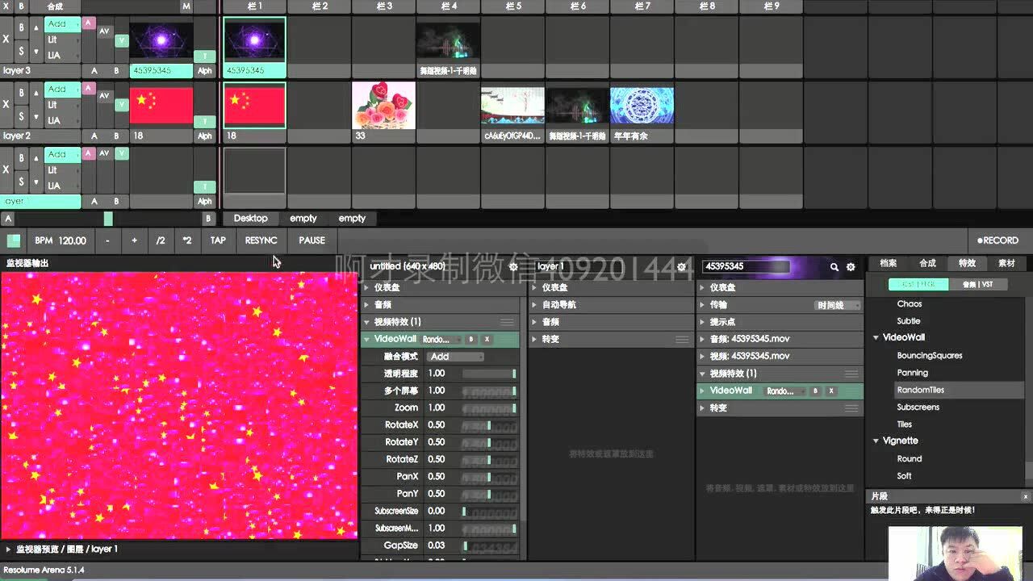Open layer 1 settings gear icon
Viewport: 1033px width, 581px height.
point(681,267)
